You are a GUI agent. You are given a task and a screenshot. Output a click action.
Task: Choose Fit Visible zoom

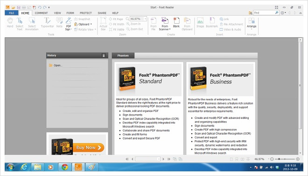click(x=117, y=29)
